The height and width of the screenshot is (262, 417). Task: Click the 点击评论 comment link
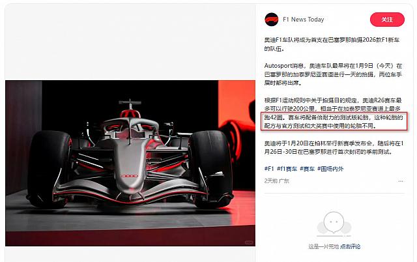[x=351, y=246]
